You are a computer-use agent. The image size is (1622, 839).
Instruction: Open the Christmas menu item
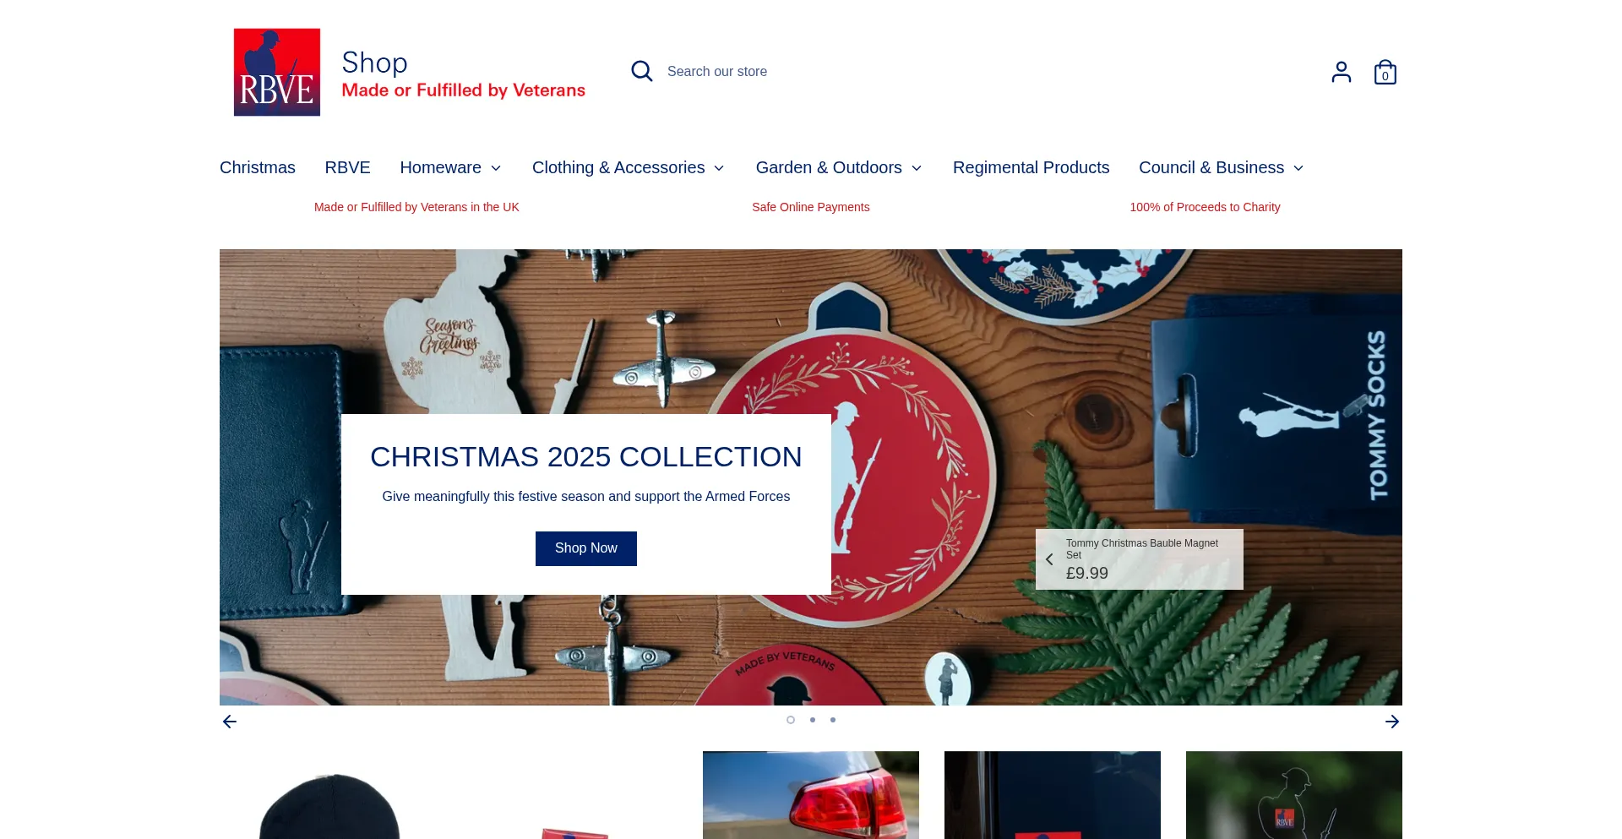(x=258, y=167)
